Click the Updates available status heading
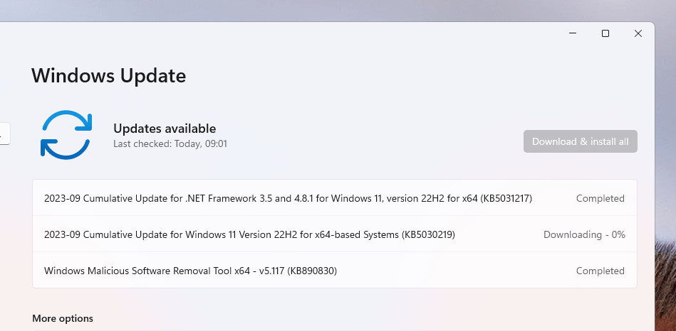 pyautogui.click(x=165, y=129)
